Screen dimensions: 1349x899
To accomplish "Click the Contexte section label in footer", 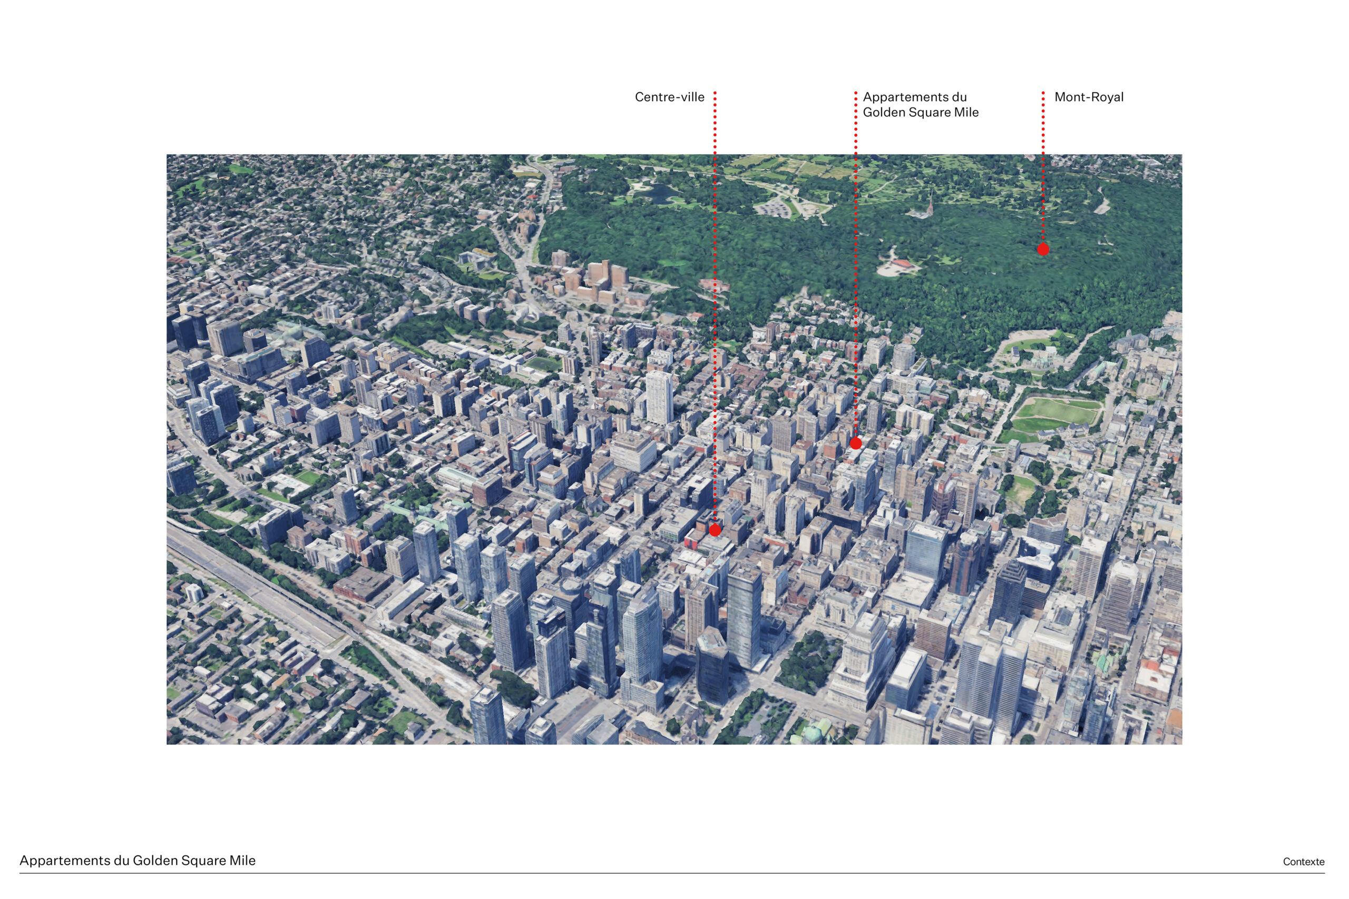I will 1303,862.
